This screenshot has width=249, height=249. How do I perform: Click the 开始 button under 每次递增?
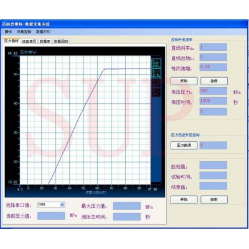184,81
